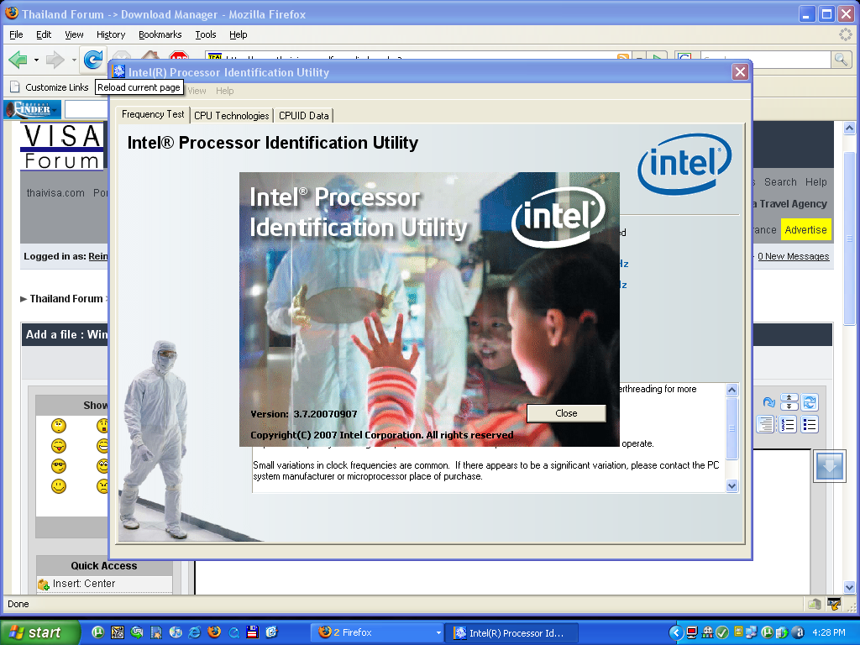Click the Firefox throbber activity icon
Screen dimensions: 860x645
click(845, 34)
